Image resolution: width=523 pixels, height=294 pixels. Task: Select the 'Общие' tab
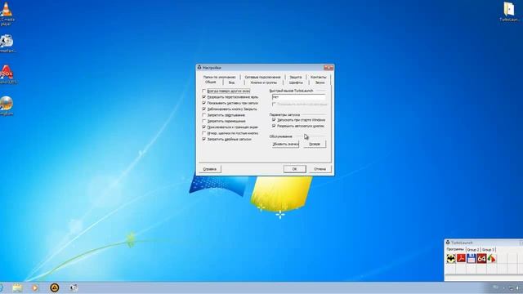(x=211, y=82)
